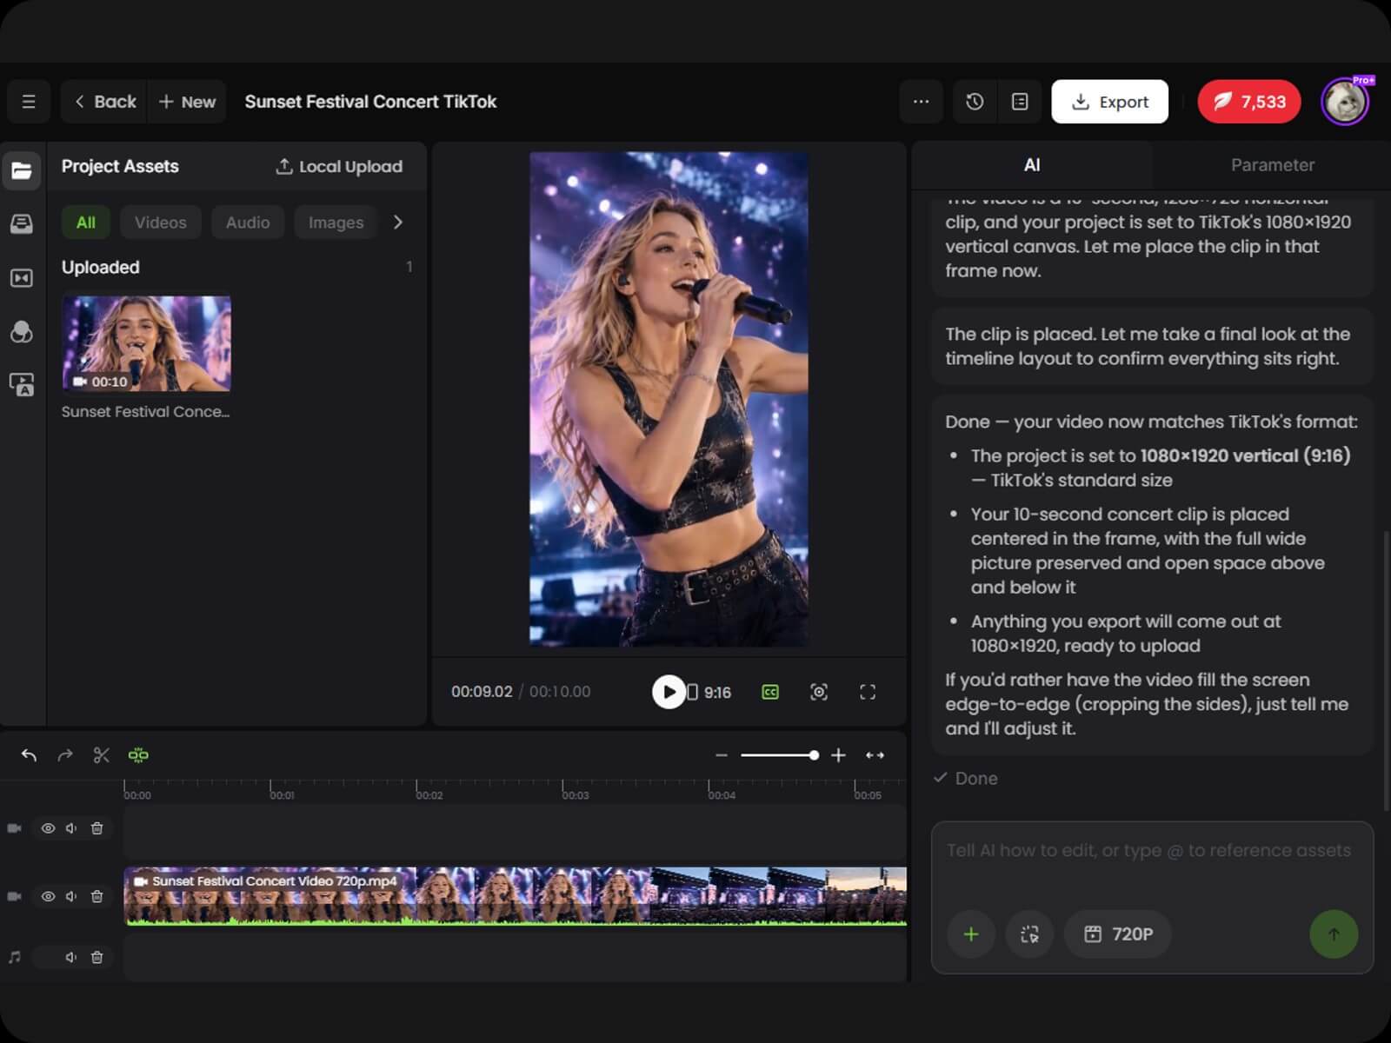This screenshot has width=1391, height=1043.
Task: Open the filters sidebar icon
Action: 22,332
